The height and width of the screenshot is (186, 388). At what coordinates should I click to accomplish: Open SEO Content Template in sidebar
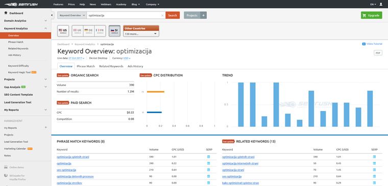(18, 95)
